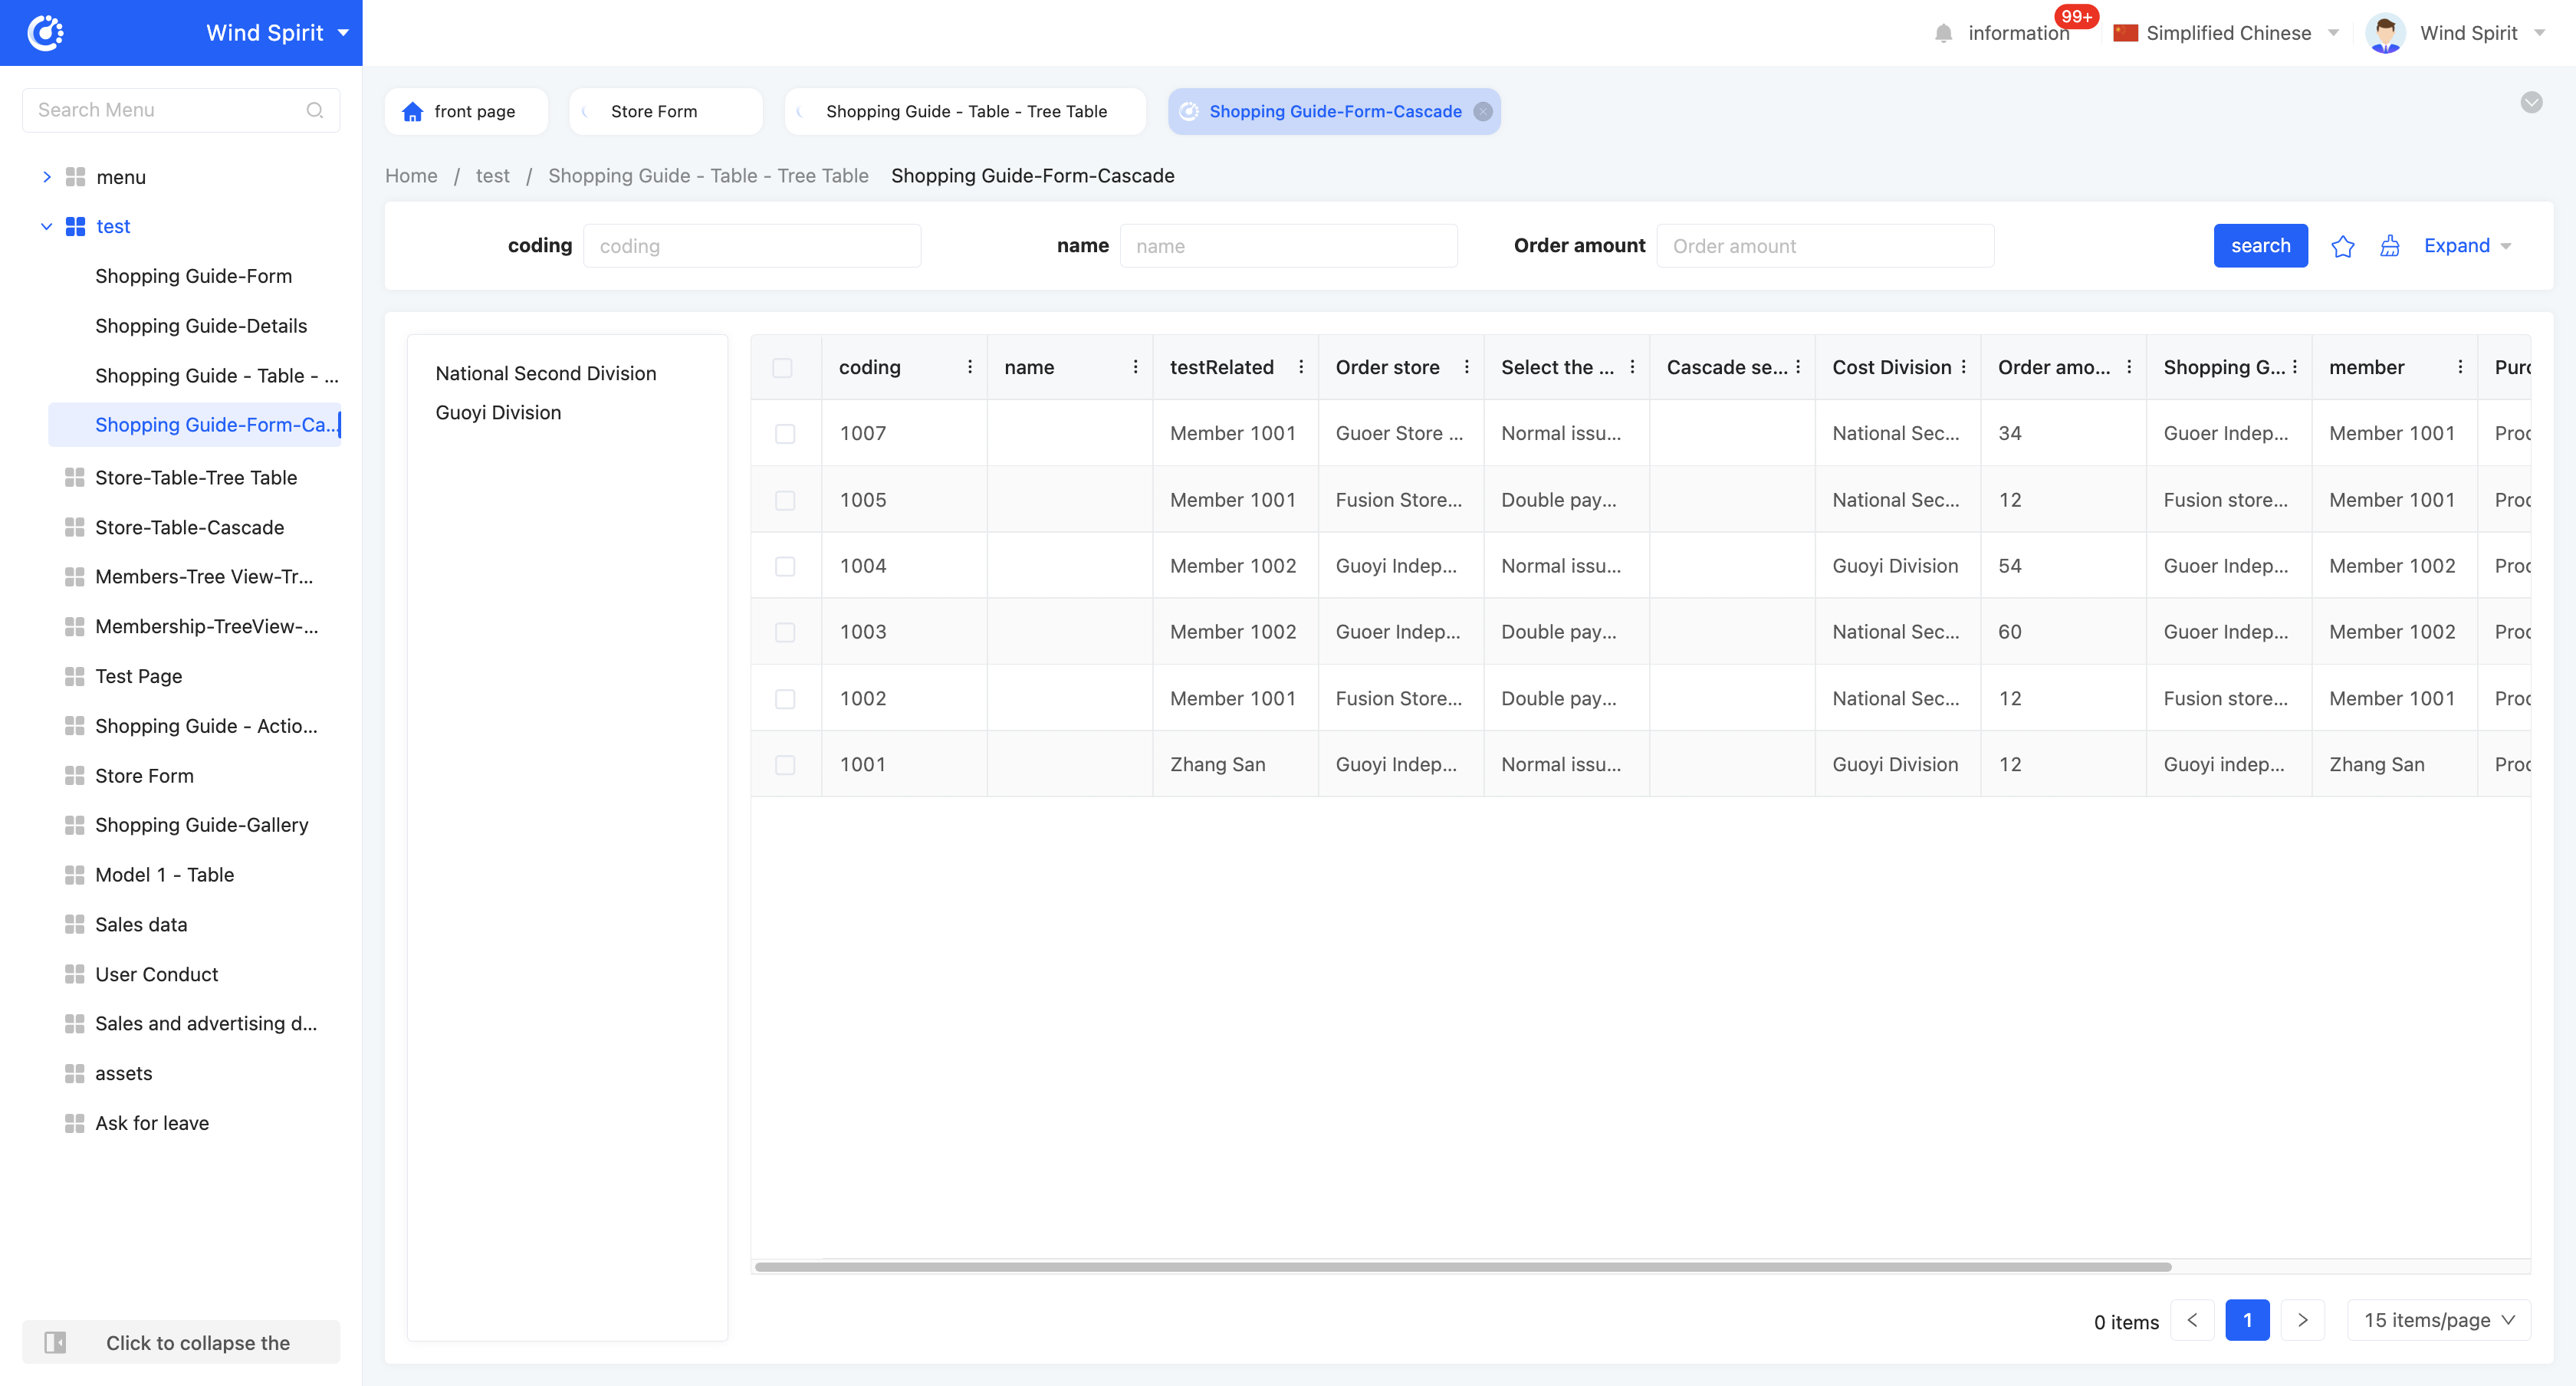
Task: Open the column options icon on coding header
Action: [969, 367]
